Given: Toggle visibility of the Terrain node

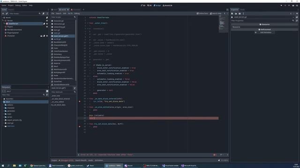Looking at the screenshot, I should [47, 21].
